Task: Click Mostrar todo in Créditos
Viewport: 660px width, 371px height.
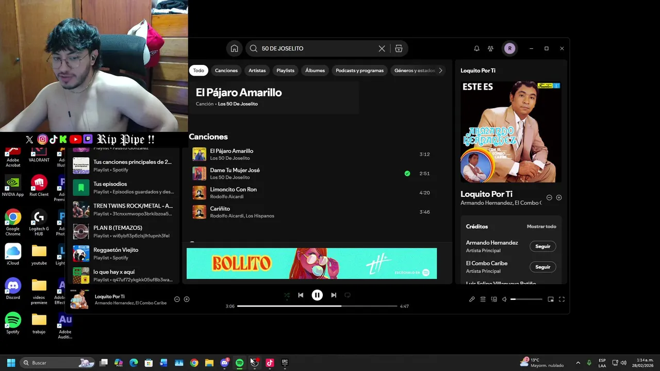Action: click(541, 227)
